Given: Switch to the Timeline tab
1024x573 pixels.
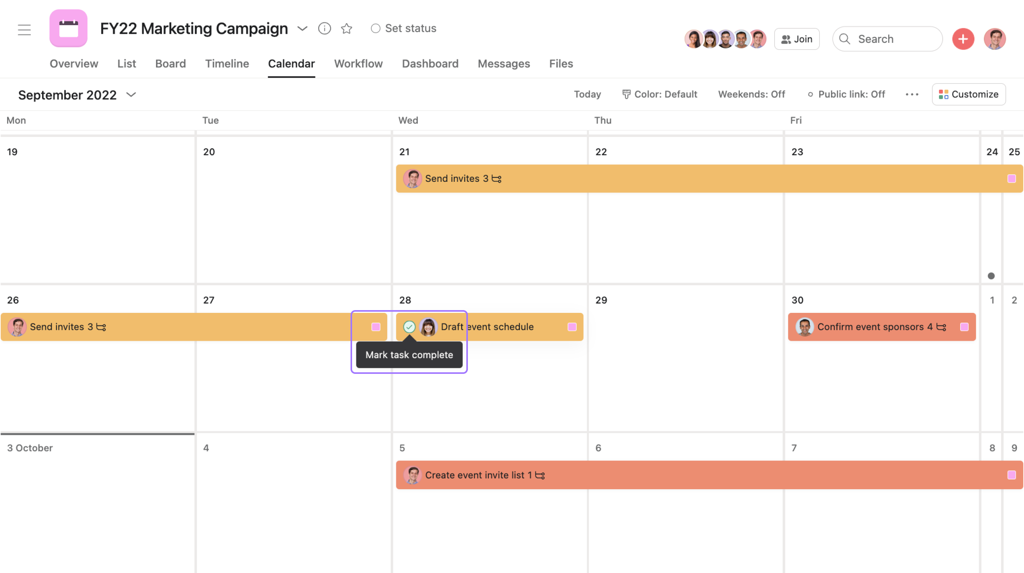Looking at the screenshot, I should pyautogui.click(x=226, y=63).
